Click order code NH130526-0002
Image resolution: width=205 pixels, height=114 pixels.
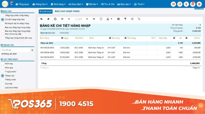pos(47,52)
